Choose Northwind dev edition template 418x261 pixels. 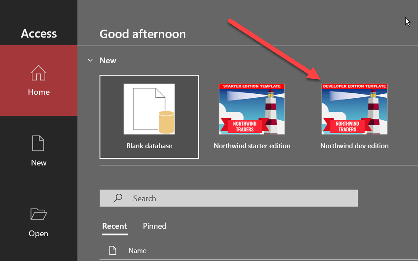click(354, 117)
